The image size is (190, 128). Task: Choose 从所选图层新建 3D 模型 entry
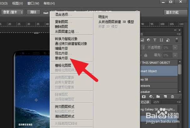(x=117, y=22)
